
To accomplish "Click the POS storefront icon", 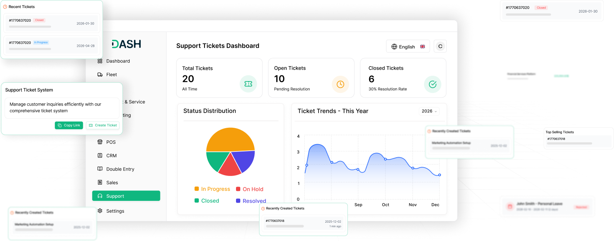I will (x=100, y=142).
